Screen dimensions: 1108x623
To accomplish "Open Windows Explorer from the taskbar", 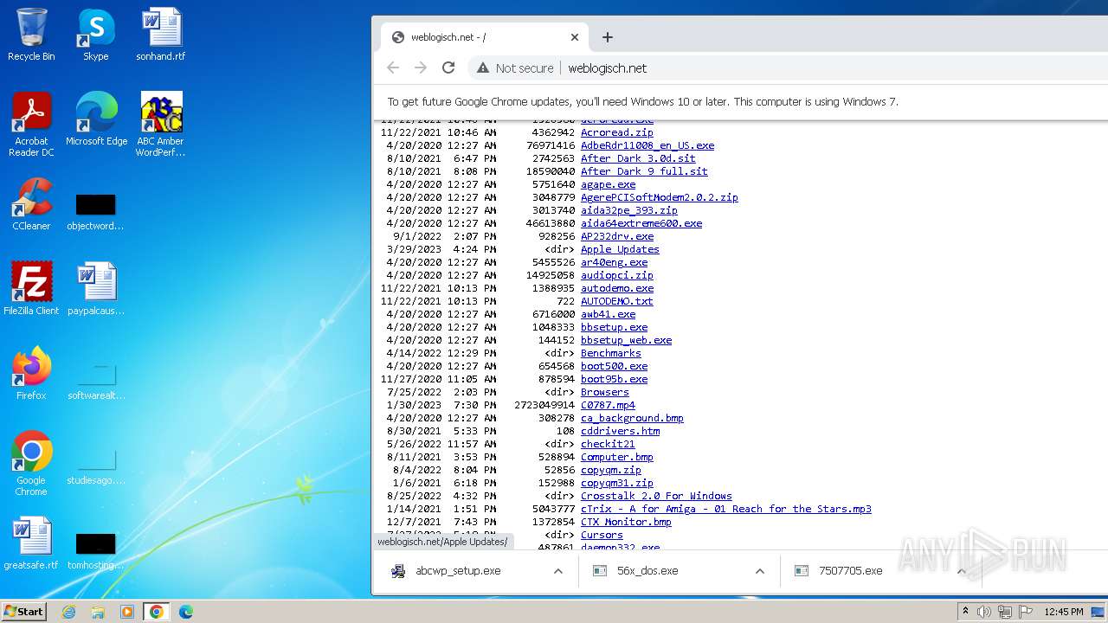I will coord(98,612).
